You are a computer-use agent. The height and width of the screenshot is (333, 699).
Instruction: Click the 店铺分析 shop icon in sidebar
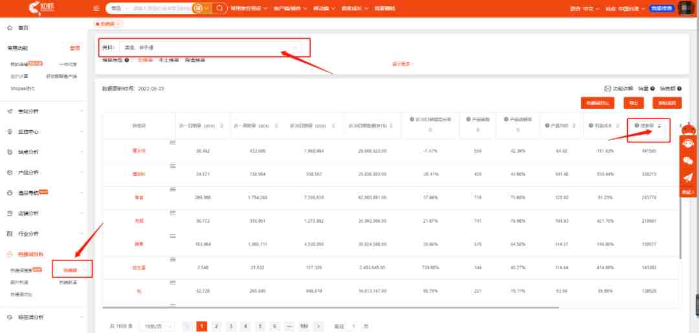click(x=10, y=213)
